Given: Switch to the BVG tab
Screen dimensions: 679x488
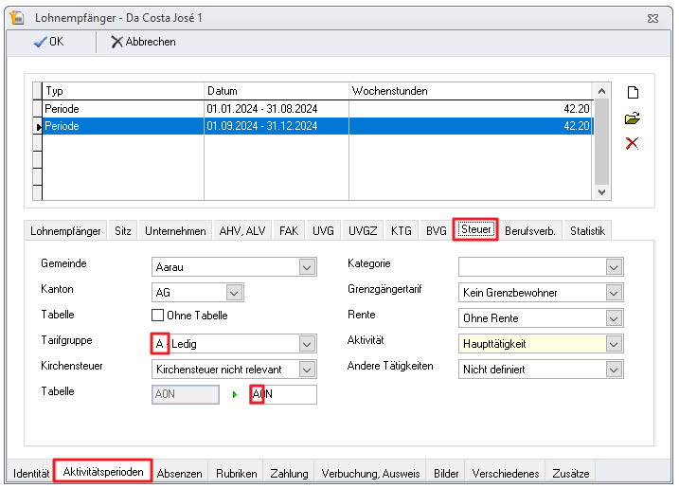Looking at the screenshot, I should (x=436, y=230).
